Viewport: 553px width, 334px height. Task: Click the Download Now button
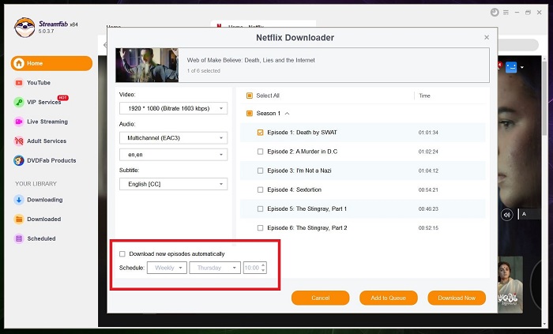(x=457, y=298)
